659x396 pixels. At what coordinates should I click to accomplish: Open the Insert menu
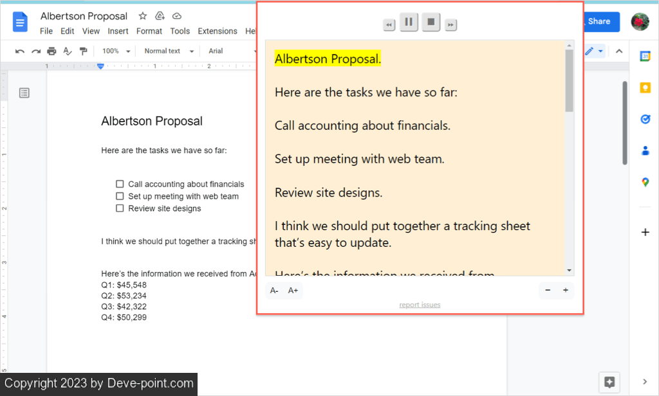118,31
